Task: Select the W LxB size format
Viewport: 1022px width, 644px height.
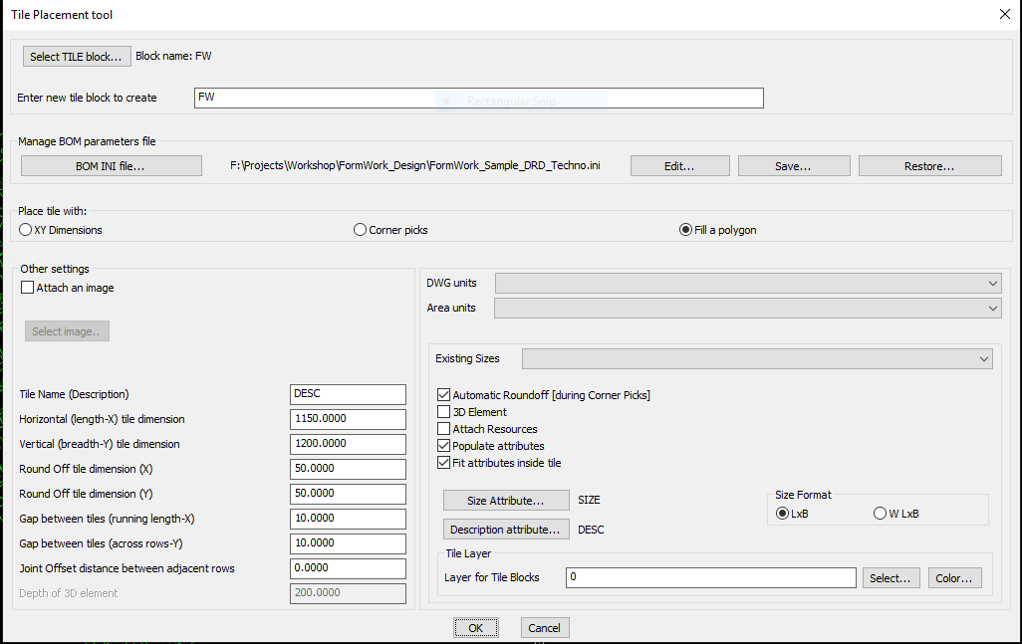Action: coord(880,514)
